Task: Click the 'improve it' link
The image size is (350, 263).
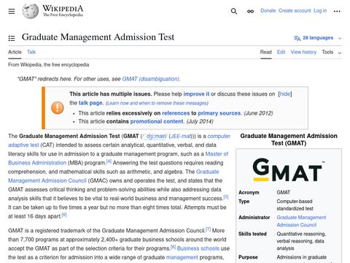Action: (196, 94)
